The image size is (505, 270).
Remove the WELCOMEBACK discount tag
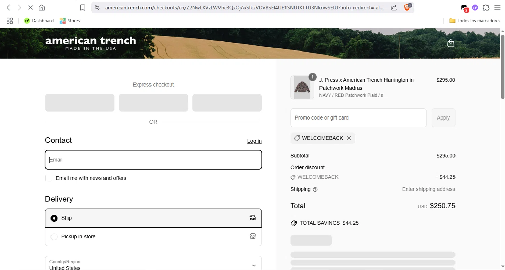click(x=349, y=138)
